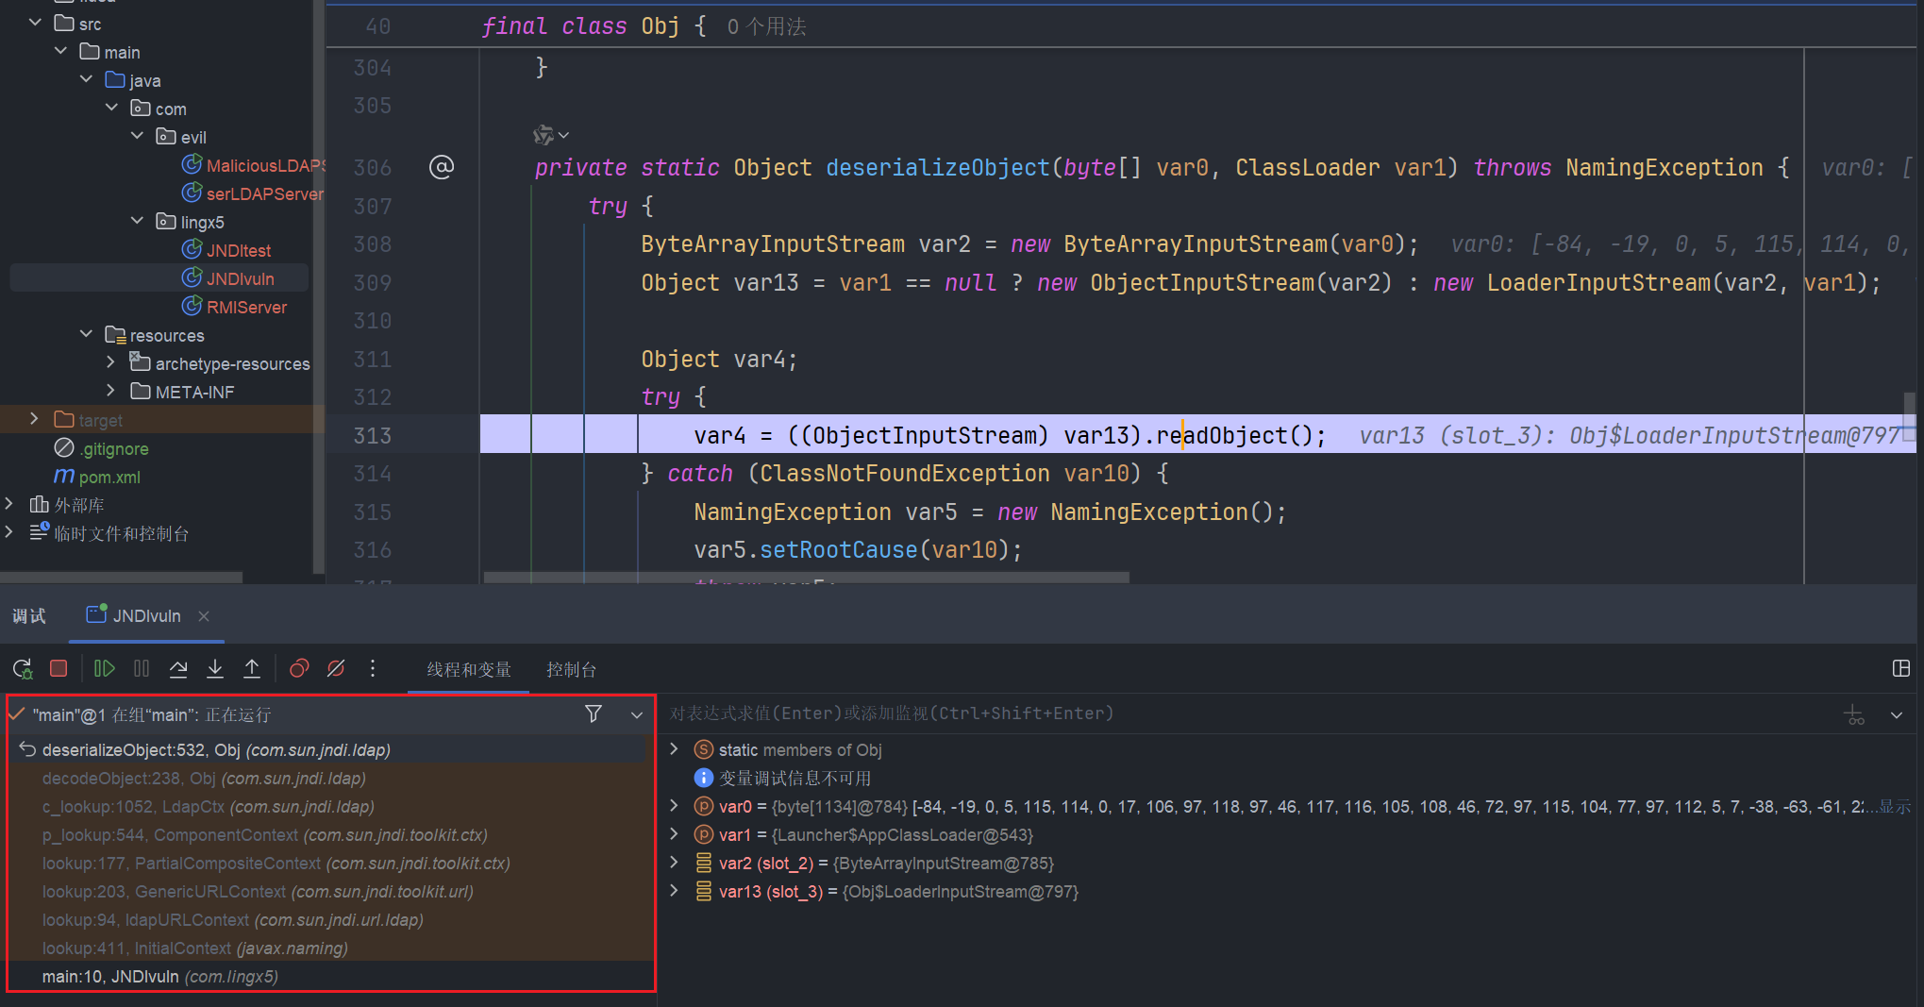Image resolution: width=1924 pixels, height=1007 pixels.
Task: Select the p_lookup:544 ComponentContext frame
Action: (329, 834)
